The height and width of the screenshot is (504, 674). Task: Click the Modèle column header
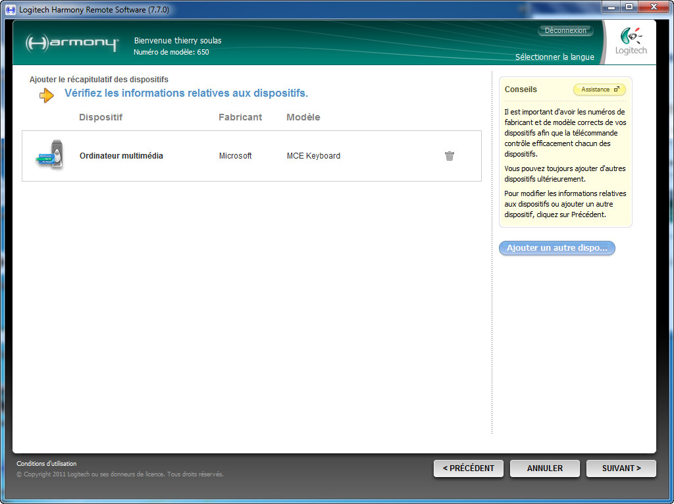coord(303,117)
